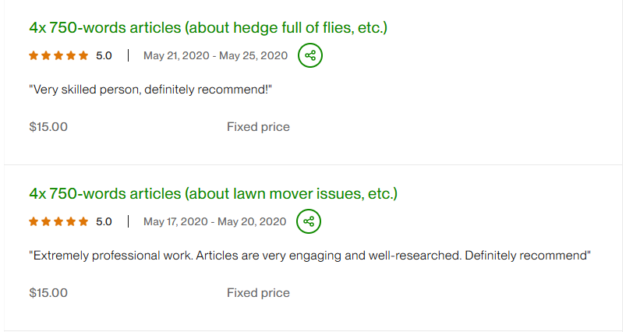Click fifth star of hedge flies rating

[x=83, y=56]
